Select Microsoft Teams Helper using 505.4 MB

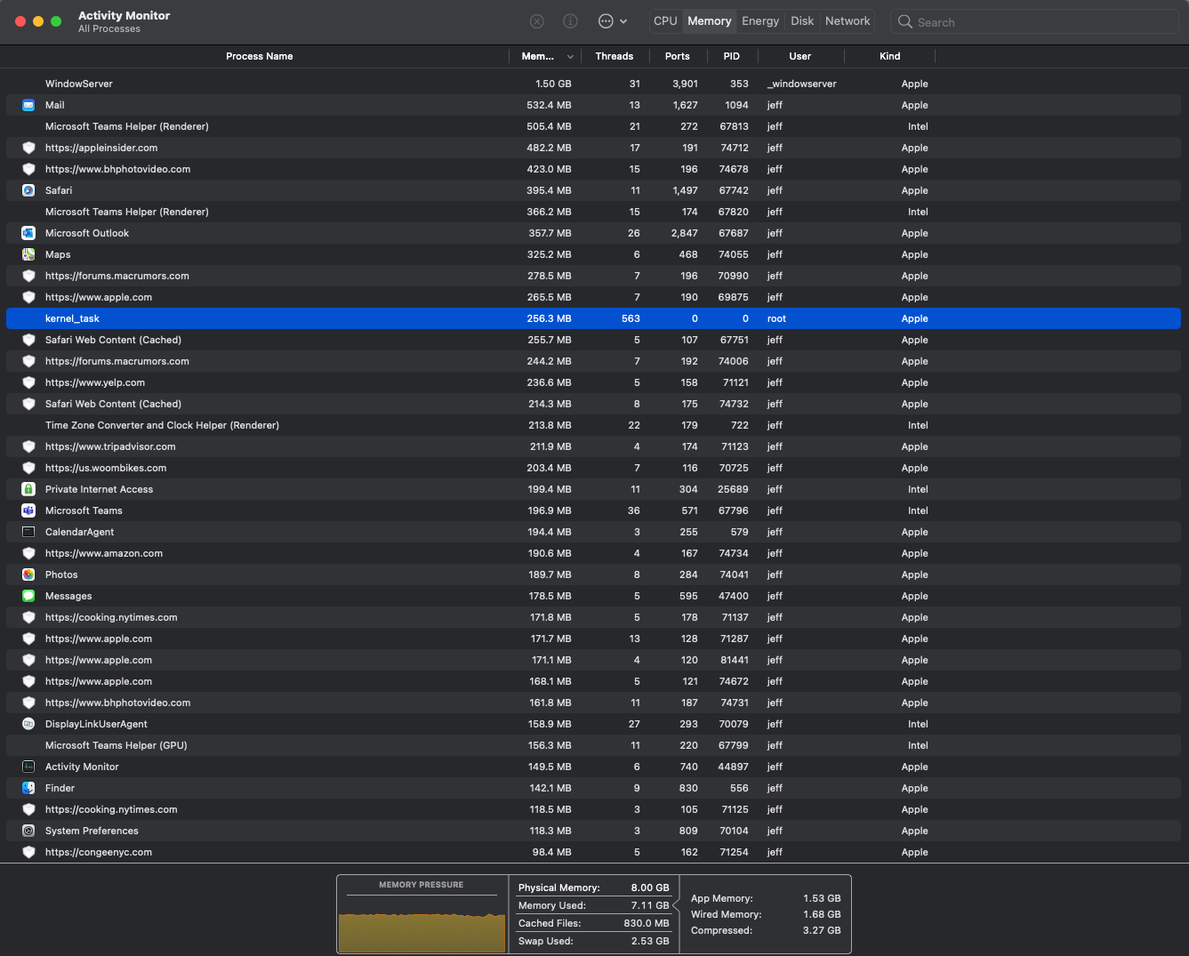coord(594,126)
